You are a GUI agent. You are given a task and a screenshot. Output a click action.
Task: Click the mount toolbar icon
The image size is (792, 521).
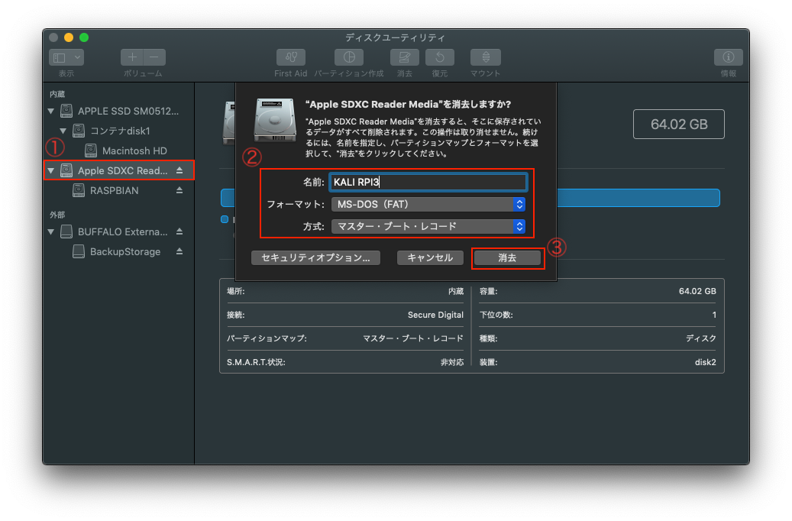click(x=486, y=57)
